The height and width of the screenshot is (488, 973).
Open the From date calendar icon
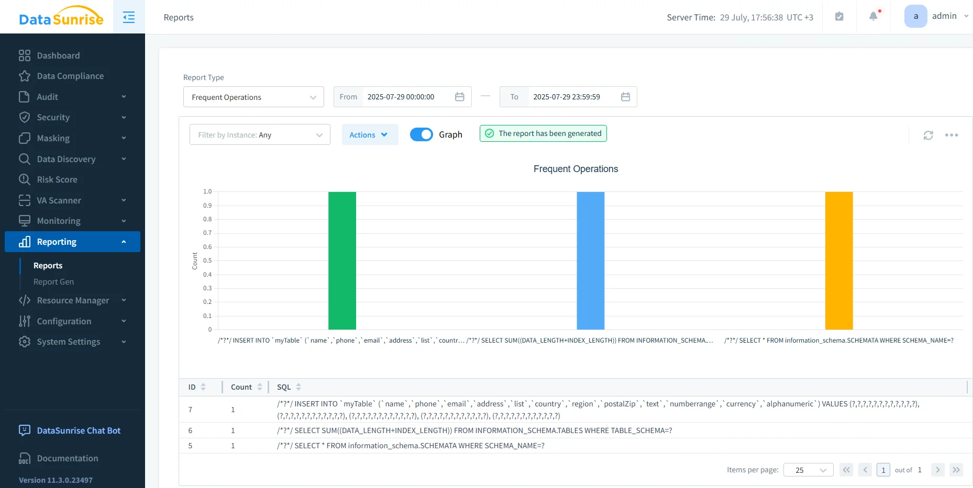coord(459,97)
